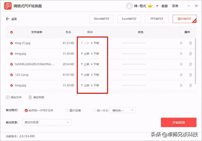202x141 pixels.
Task: Select the 图片压缩 radio option
Action: pyautogui.click(x=67, y=110)
